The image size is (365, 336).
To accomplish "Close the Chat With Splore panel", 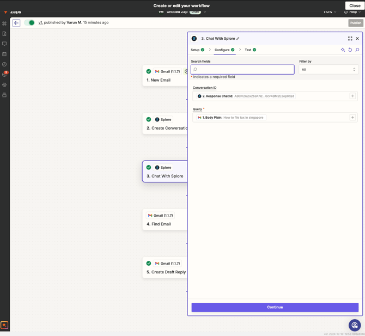I will (x=357, y=39).
